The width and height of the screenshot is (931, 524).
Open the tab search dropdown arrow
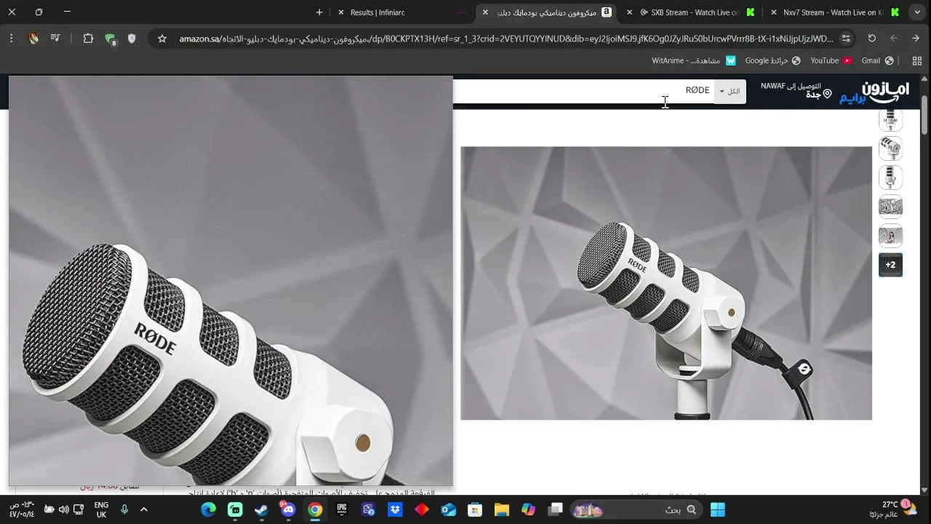916,12
